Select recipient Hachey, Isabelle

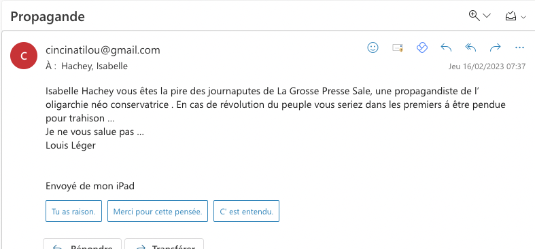[x=94, y=66]
